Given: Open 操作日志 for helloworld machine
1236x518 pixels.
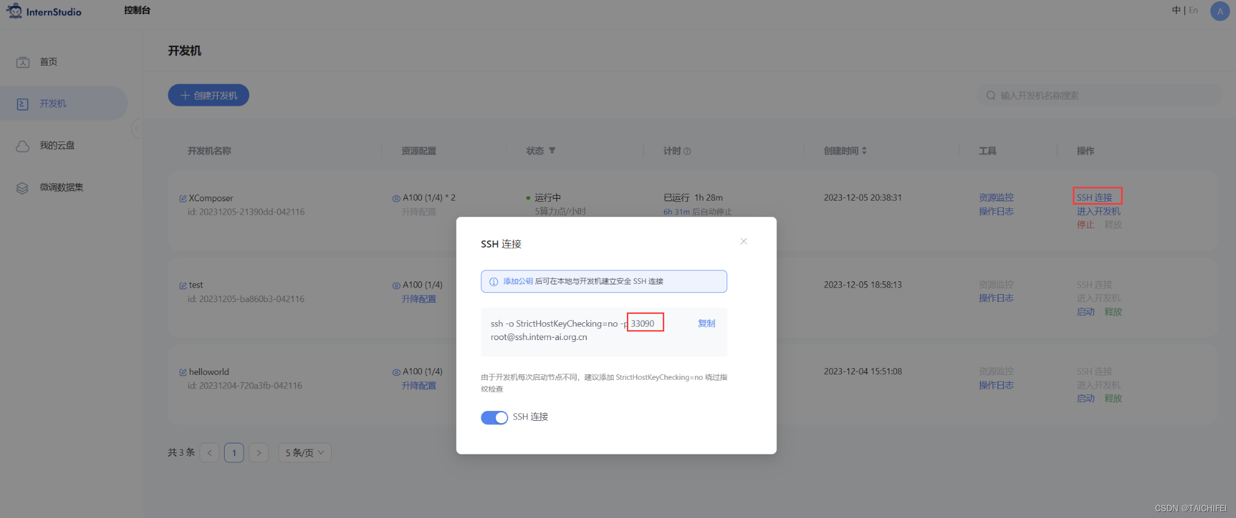Looking at the screenshot, I should (x=996, y=385).
